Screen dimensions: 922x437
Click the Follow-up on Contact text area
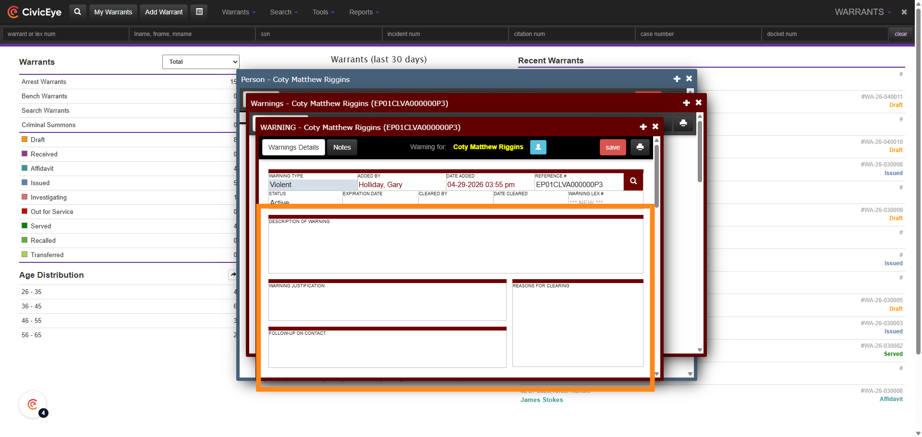pos(388,350)
